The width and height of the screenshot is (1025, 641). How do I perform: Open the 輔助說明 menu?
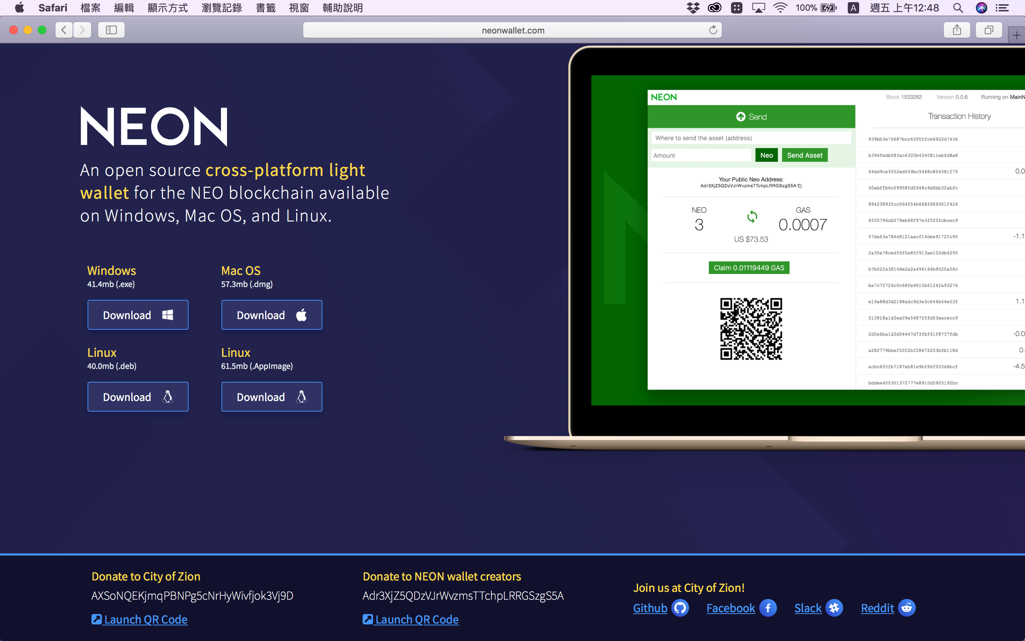pyautogui.click(x=343, y=7)
